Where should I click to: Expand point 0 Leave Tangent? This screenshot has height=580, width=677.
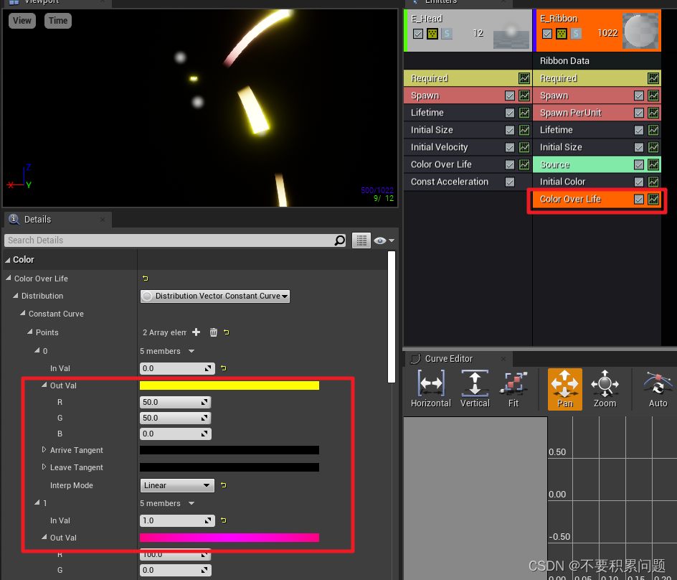pos(44,467)
